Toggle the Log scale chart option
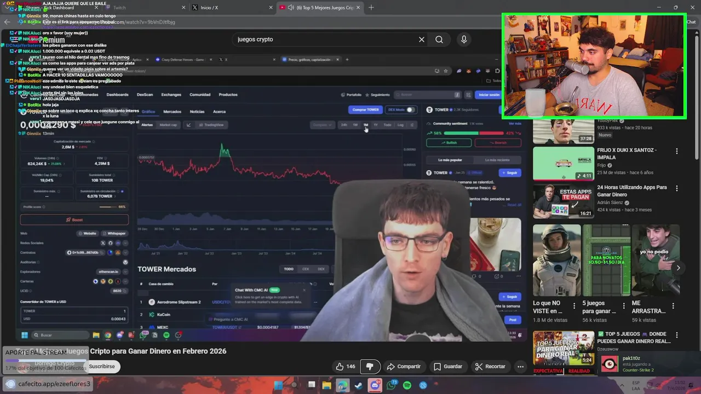This screenshot has height=394, width=701. click(400, 125)
